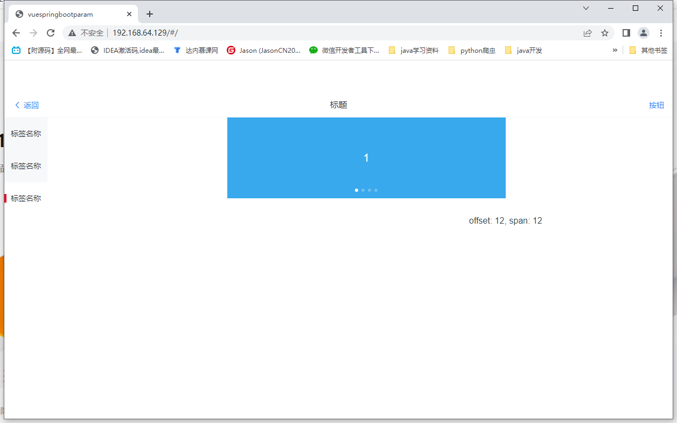Click the offset: 12, span: 12 text

505,221
